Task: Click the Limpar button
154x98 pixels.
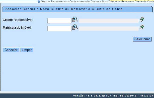Action: pos(27,50)
